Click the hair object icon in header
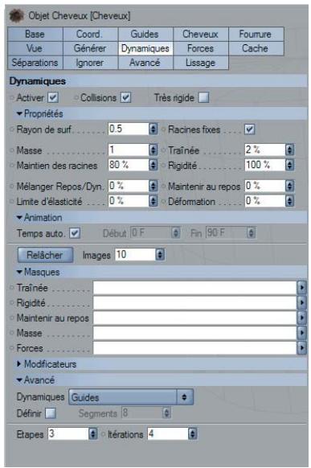The height and width of the screenshot is (468, 311). pyautogui.click(x=16, y=16)
